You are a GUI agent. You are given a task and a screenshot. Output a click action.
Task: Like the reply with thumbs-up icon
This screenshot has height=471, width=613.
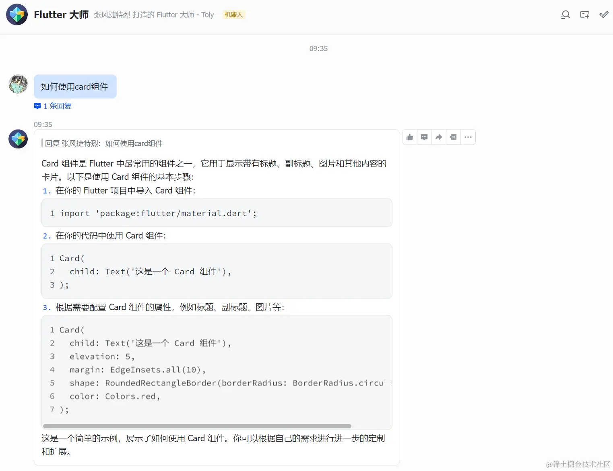pyautogui.click(x=410, y=137)
